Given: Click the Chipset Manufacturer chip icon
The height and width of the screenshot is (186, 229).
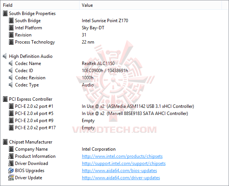Looking at the screenshot, I should [5, 142].
